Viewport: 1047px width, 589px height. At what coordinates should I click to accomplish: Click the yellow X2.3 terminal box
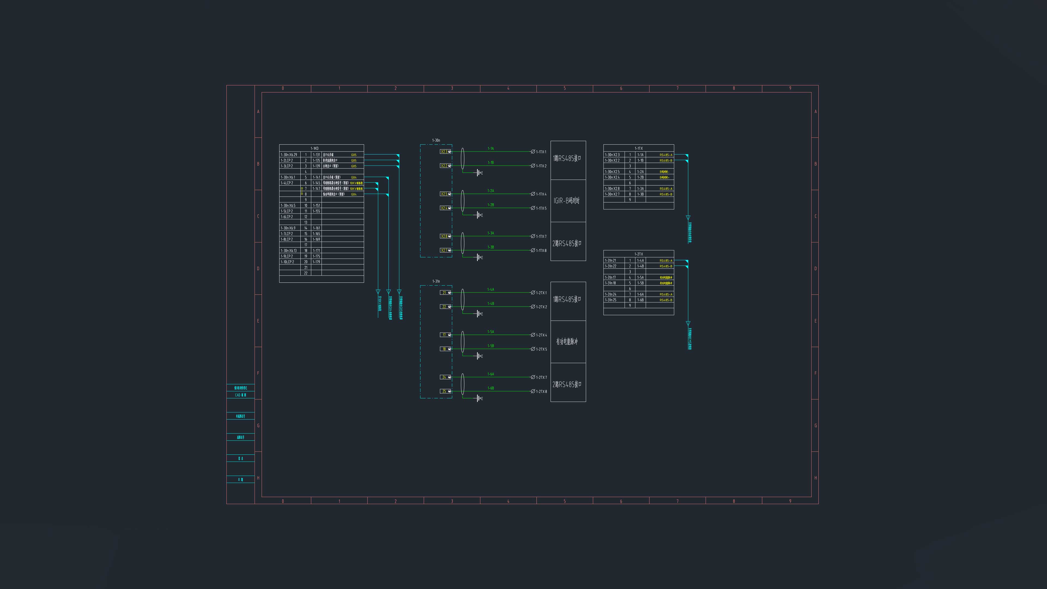(x=446, y=152)
